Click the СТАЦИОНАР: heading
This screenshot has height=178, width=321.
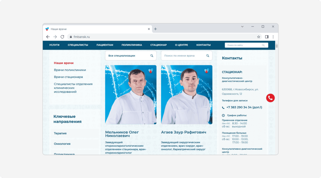tap(232, 72)
